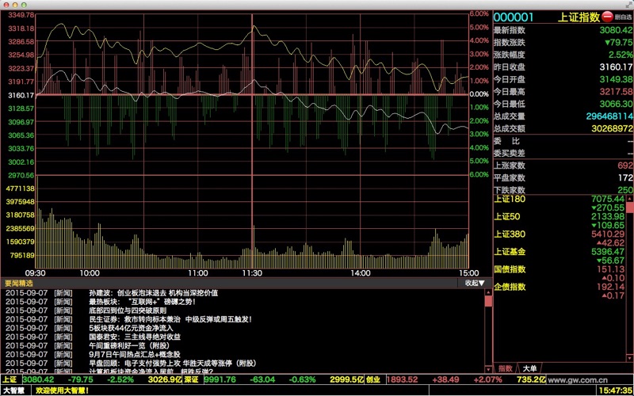Collapse the news panel with 收起
This screenshot has width=634, height=396.
point(474,282)
